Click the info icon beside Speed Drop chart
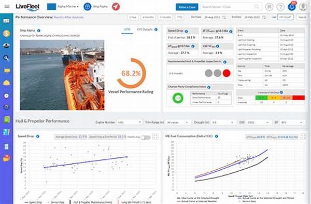This screenshot has height=204, width=311. pyautogui.click(x=37, y=137)
